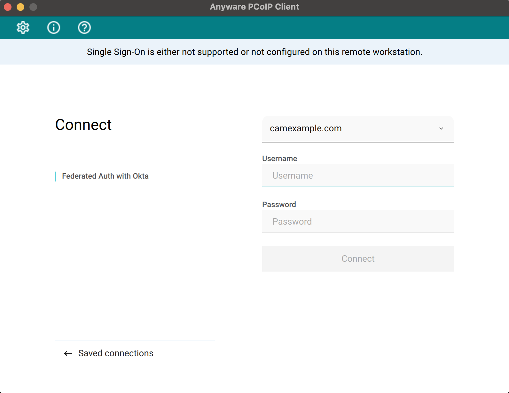The width and height of the screenshot is (509, 393).
Task: Close the window with red button
Action: pyautogui.click(x=8, y=7)
